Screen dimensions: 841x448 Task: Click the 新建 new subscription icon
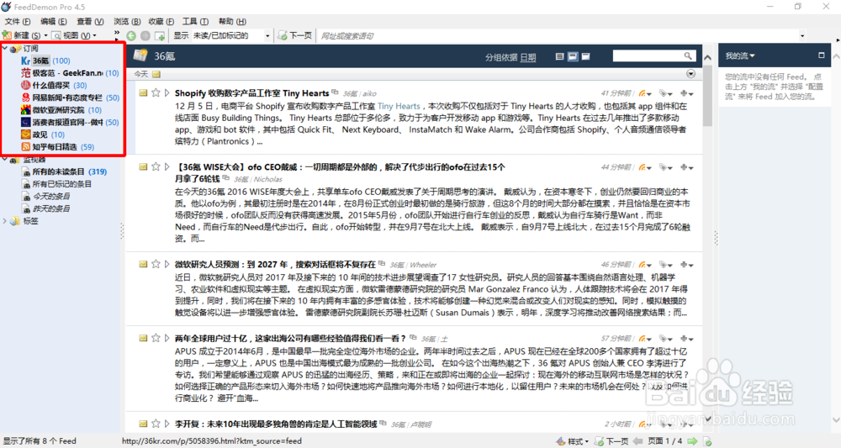pos(7,35)
